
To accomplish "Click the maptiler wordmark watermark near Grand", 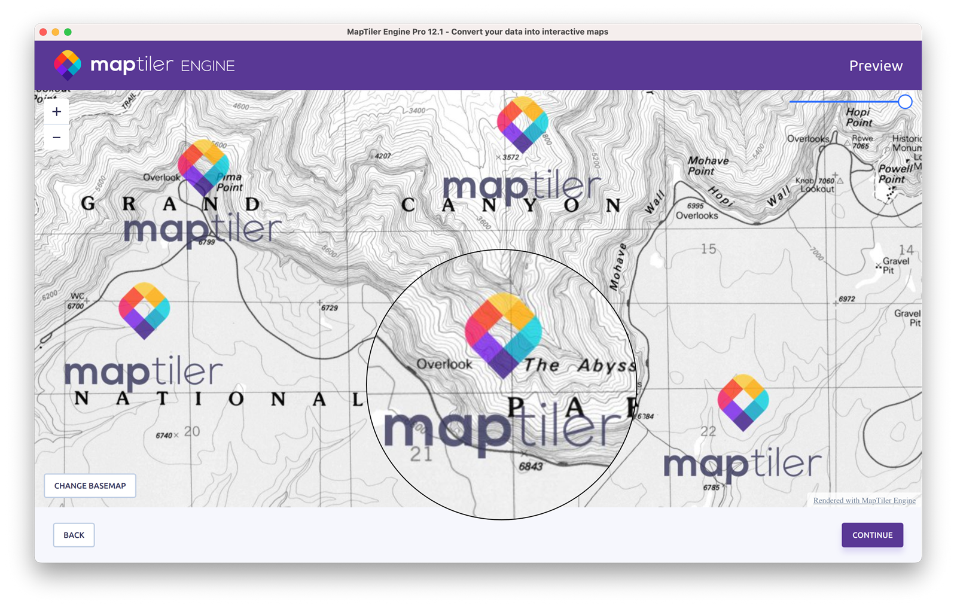I will [x=203, y=230].
